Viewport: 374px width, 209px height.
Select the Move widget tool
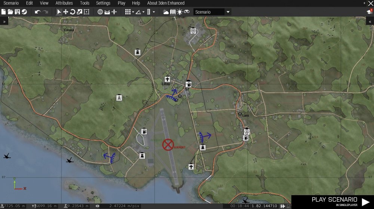(x=66, y=12)
